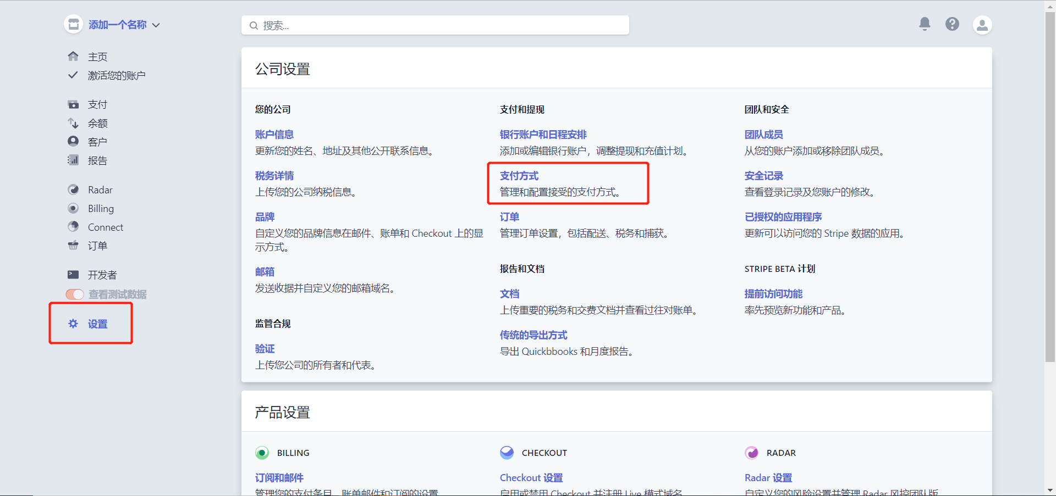Image resolution: width=1056 pixels, height=496 pixels.
Task: Click the 公司设置 heading
Action: tap(283, 69)
